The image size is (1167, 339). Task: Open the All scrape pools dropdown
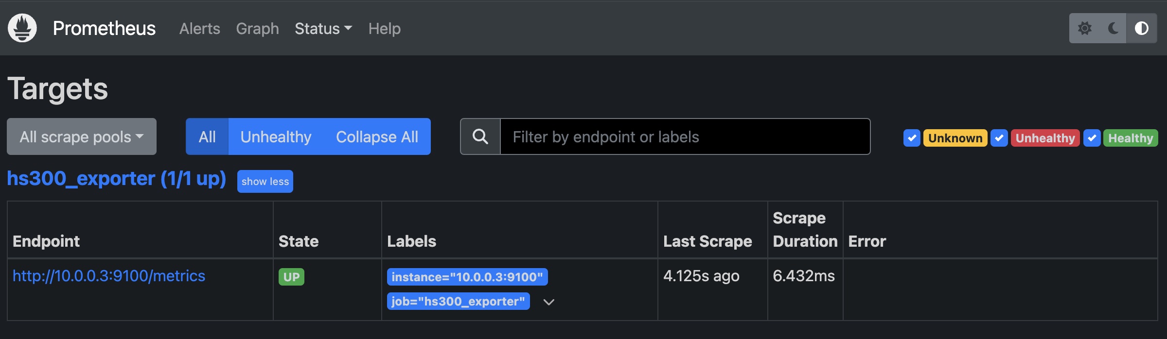pos(82,137)
